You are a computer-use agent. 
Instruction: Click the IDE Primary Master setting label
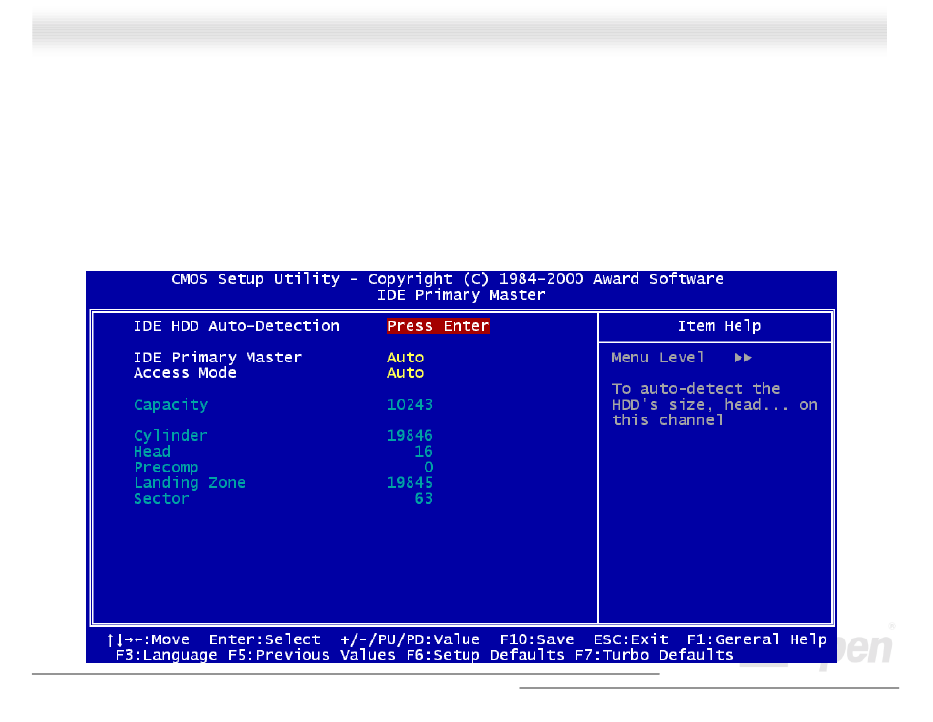click(217, 358)
